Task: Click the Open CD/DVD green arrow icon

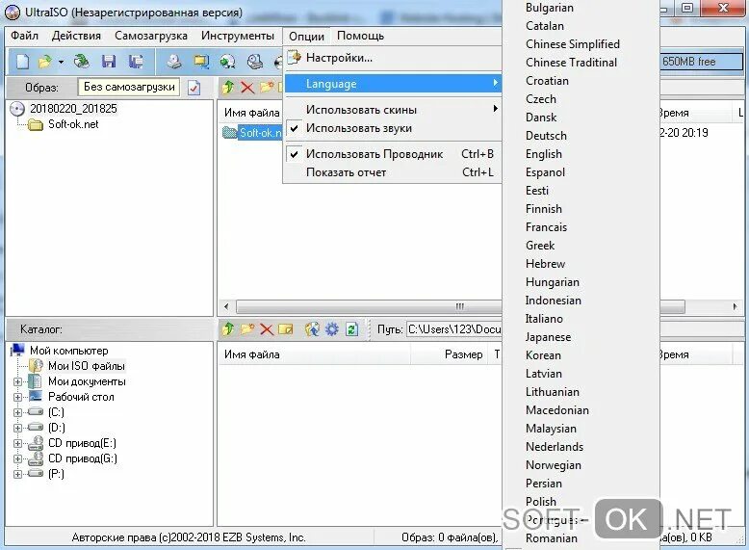Action: 82,62
